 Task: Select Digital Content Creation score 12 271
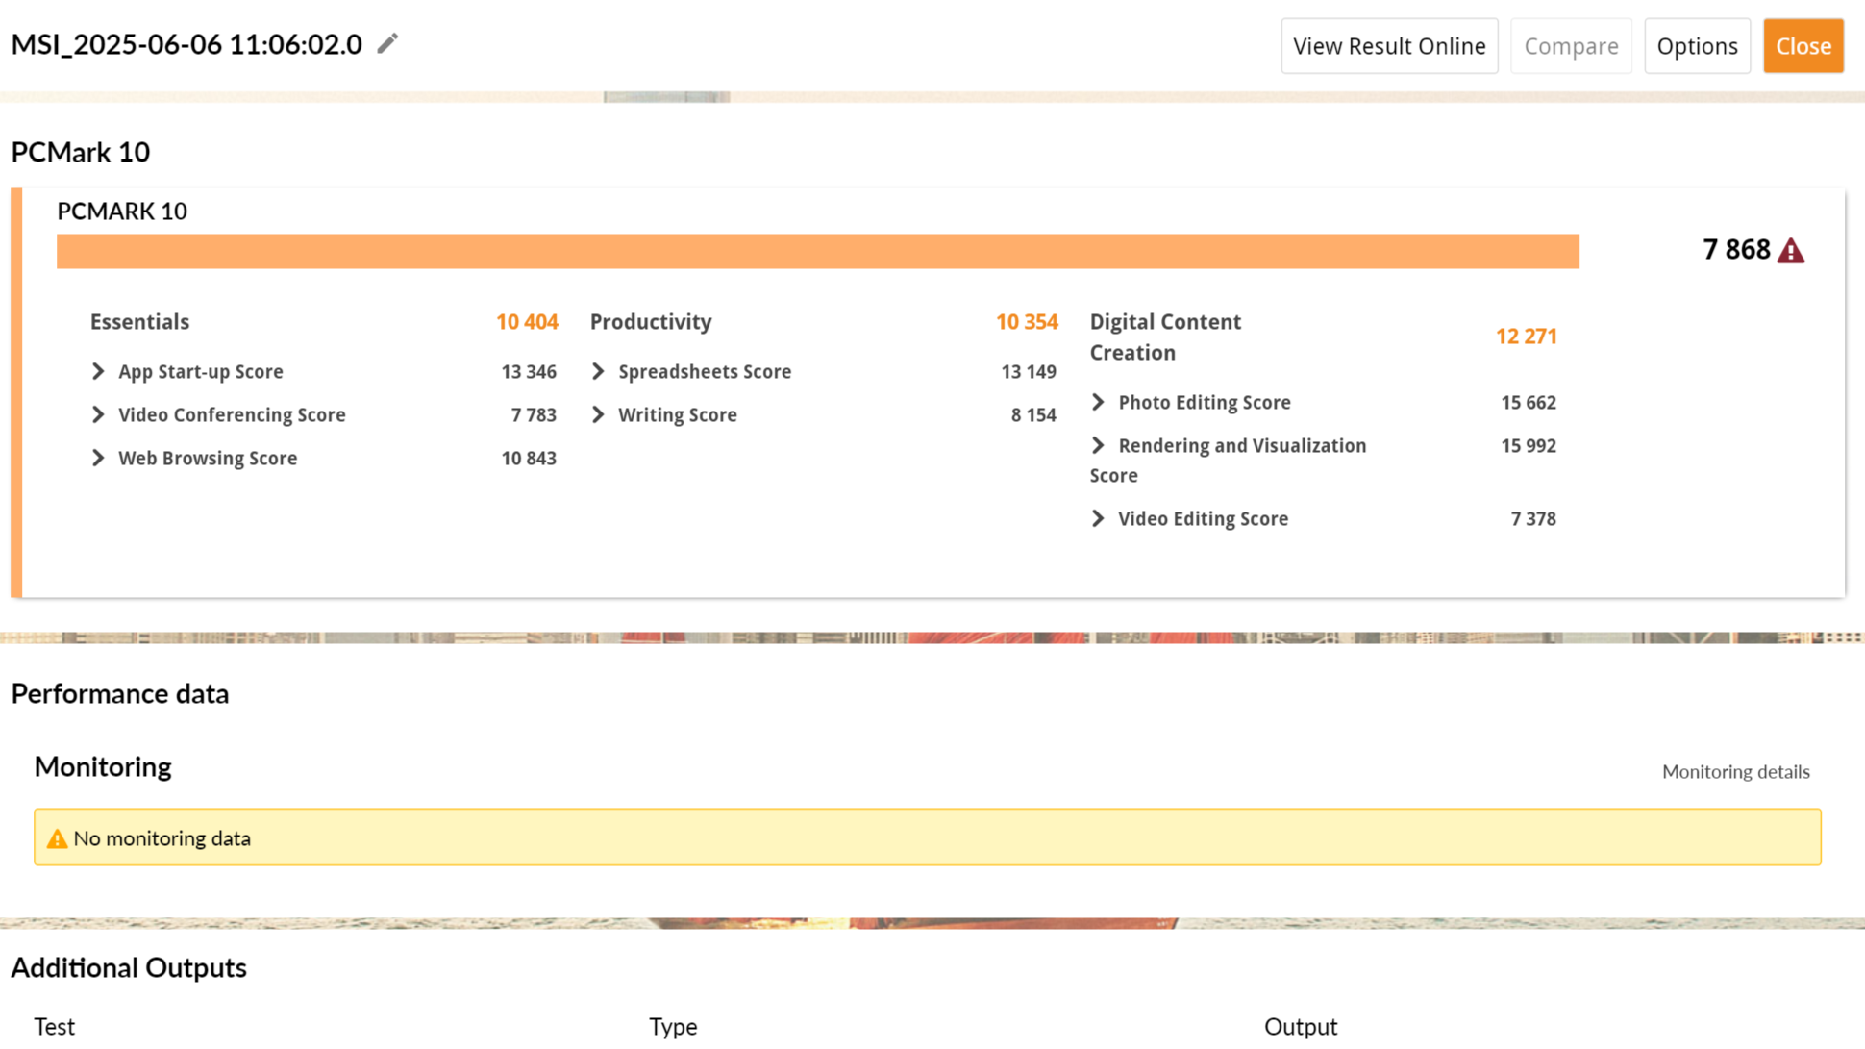[x=1526, y=337]
